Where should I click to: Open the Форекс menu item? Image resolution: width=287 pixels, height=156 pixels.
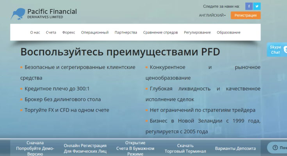(69, 32)
